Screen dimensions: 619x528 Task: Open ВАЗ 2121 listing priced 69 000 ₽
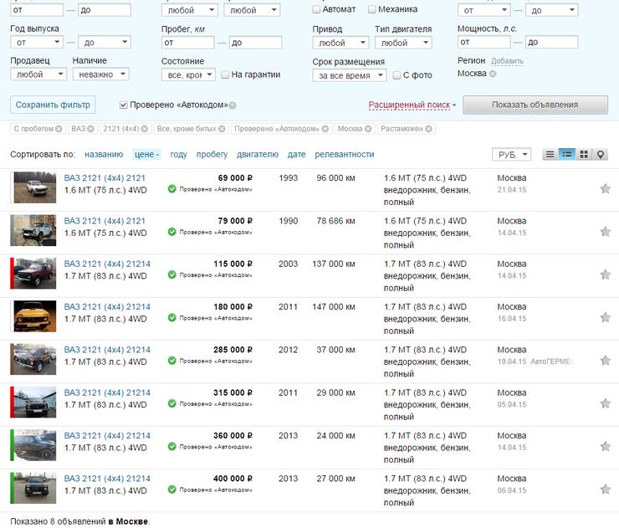pyautogui.click(x=105, y=178)
